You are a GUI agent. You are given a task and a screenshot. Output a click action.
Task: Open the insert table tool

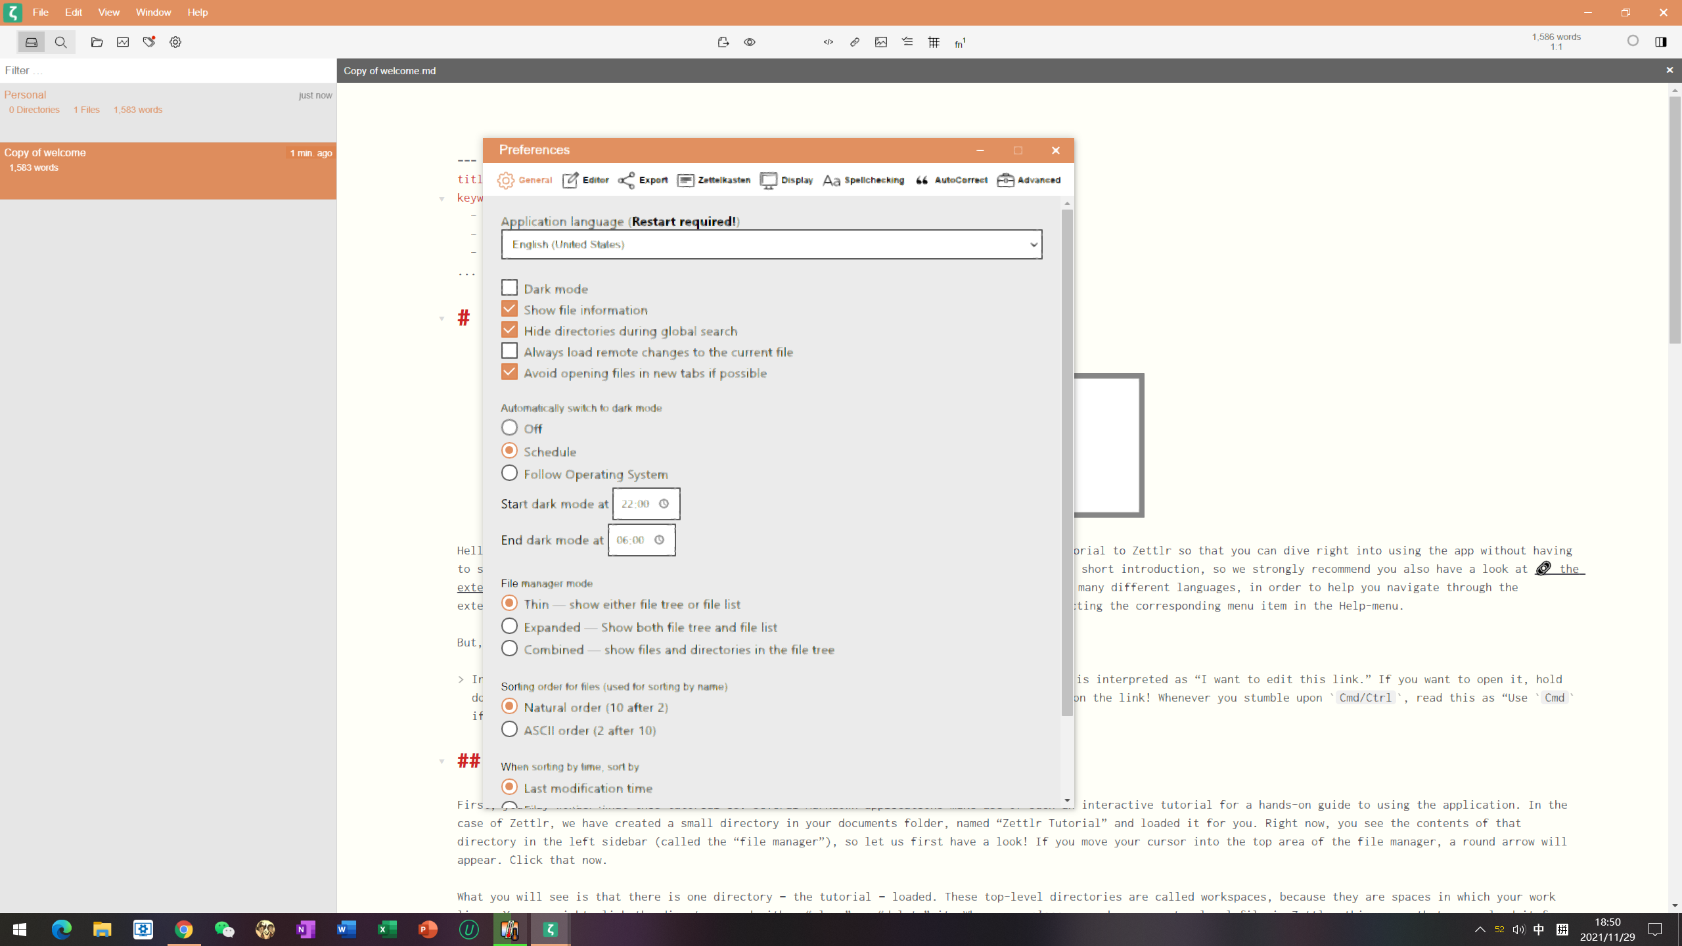click(934, 42)
